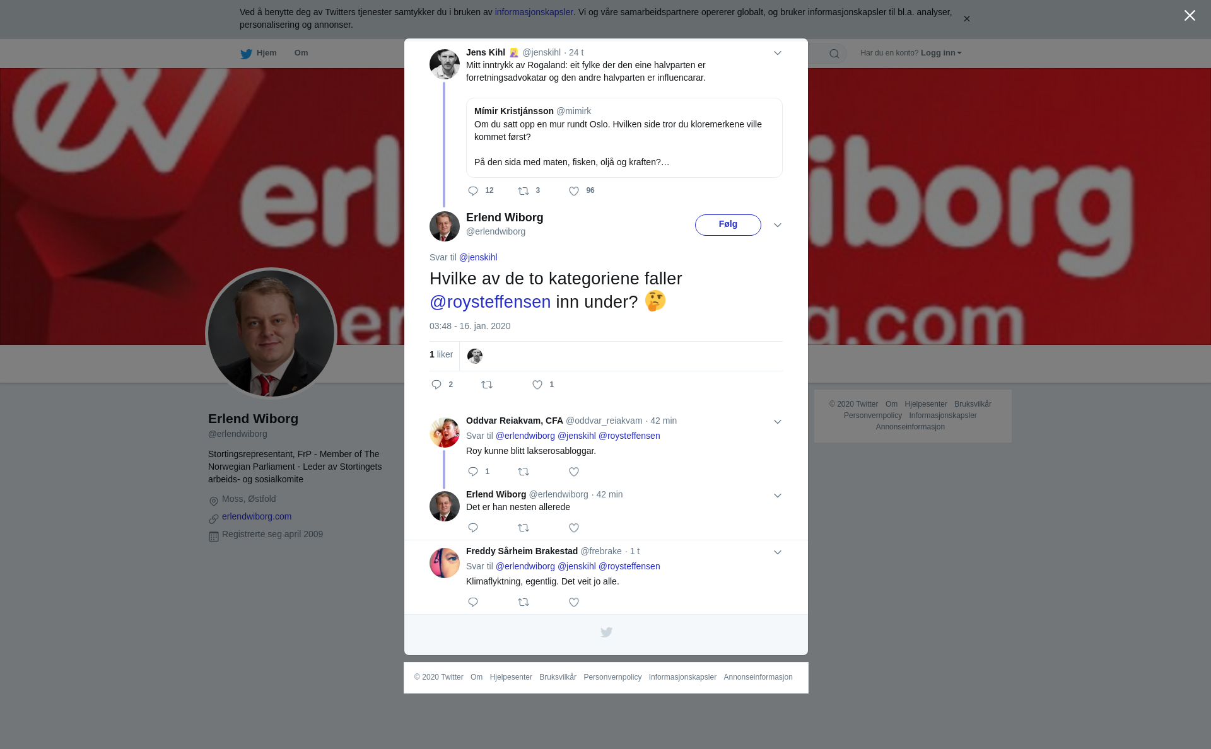
Task: Open Hjelpesenter in the bottom footer
Action: coord(511,677)
